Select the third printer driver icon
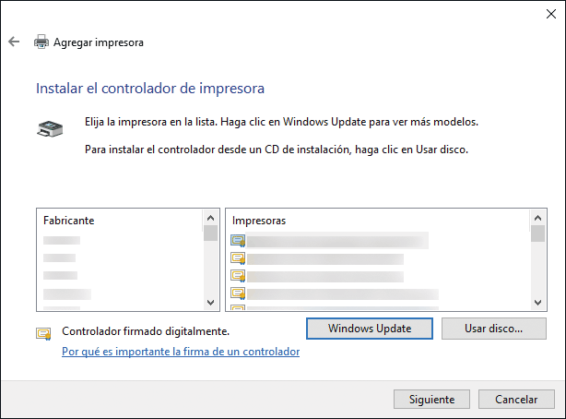 (238, 276)
